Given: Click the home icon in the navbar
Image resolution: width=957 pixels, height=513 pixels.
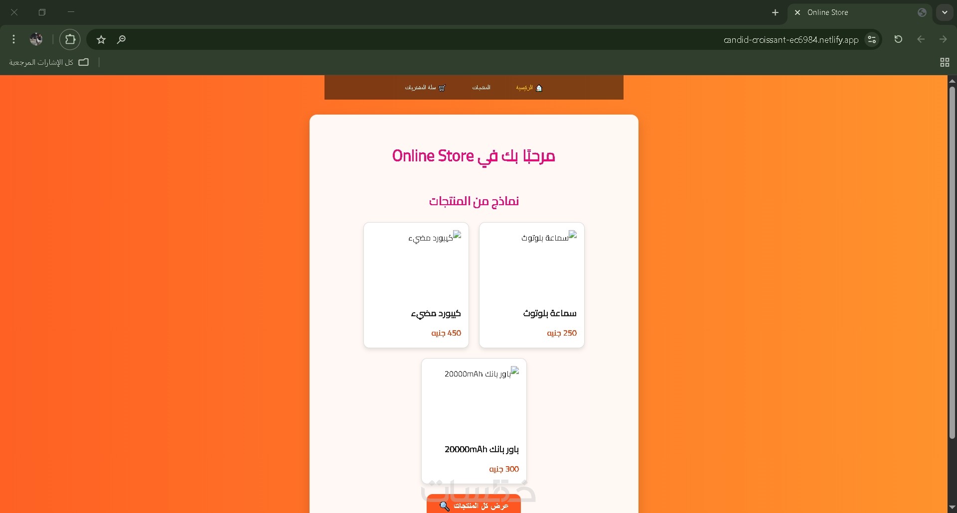Looking at the screenshot, I should tap(539, 88).
